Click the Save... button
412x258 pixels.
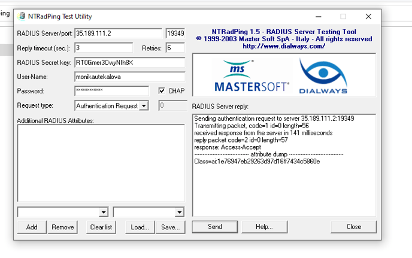[x=170, y=227]
